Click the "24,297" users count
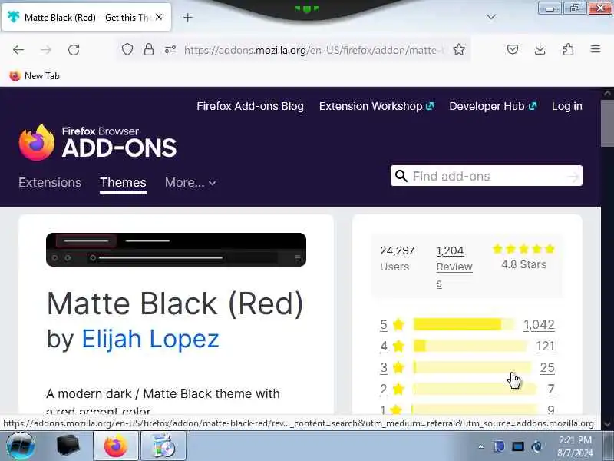The image size is (614, 461). (x=397, y=250)
